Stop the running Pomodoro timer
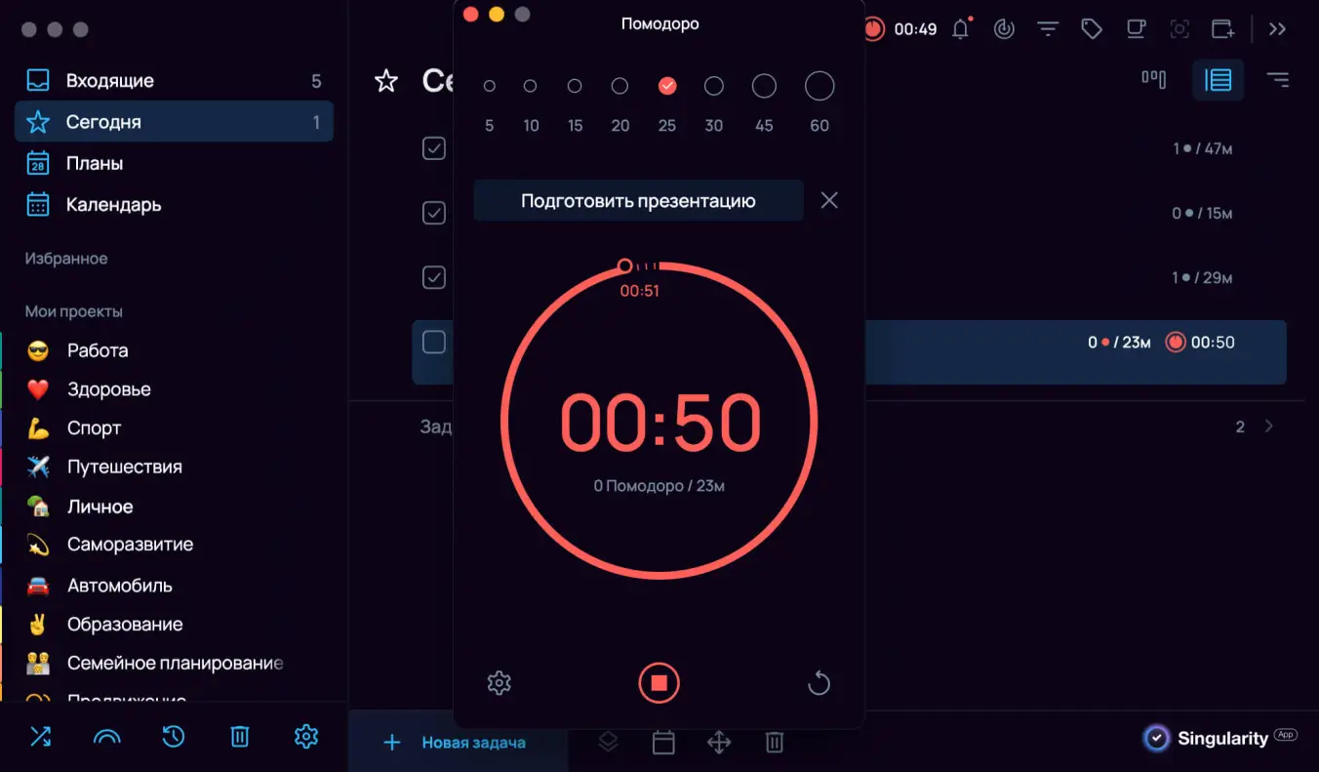This screenshot has height=772, width=1319. pos(659,682)
